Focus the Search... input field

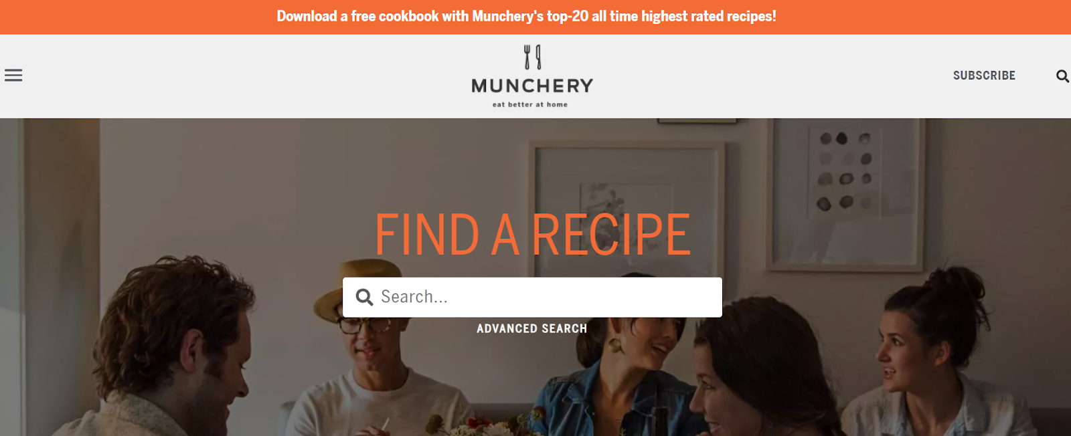pyautogui.click(x=532, y=297)
